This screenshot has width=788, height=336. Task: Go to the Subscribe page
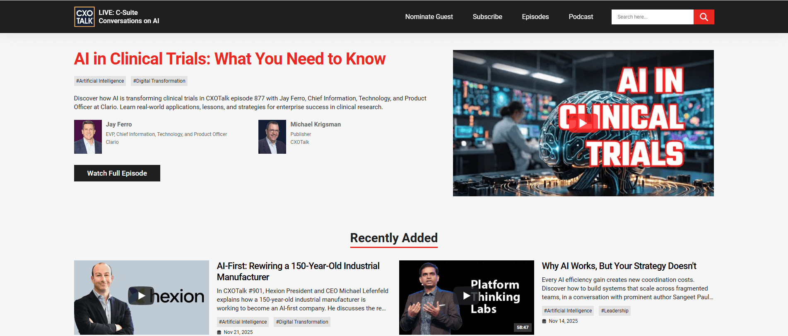[x=487, y=17]
